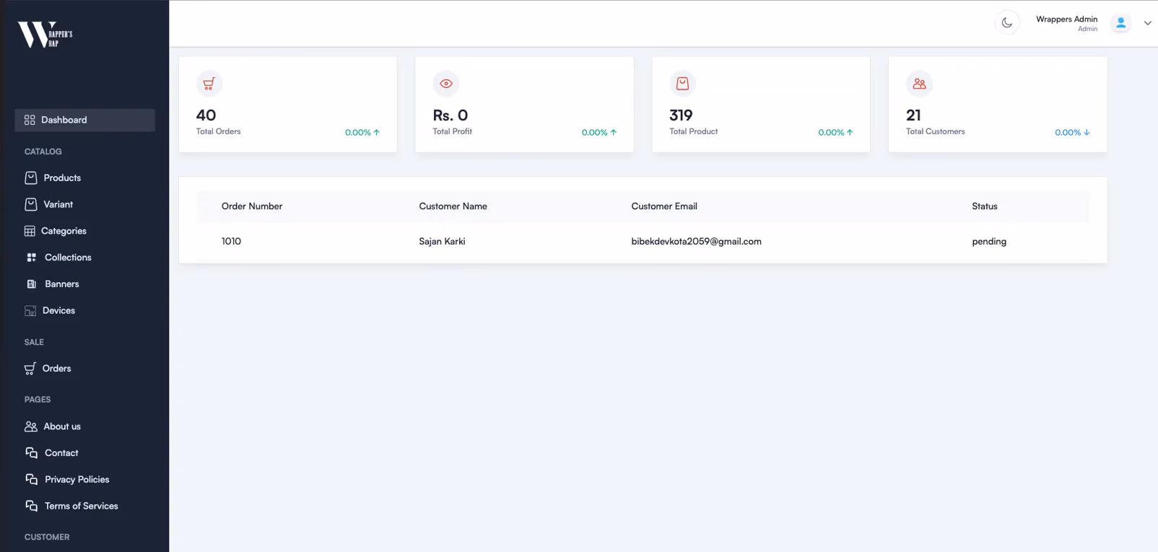Open the Devices section

(58, 310)
